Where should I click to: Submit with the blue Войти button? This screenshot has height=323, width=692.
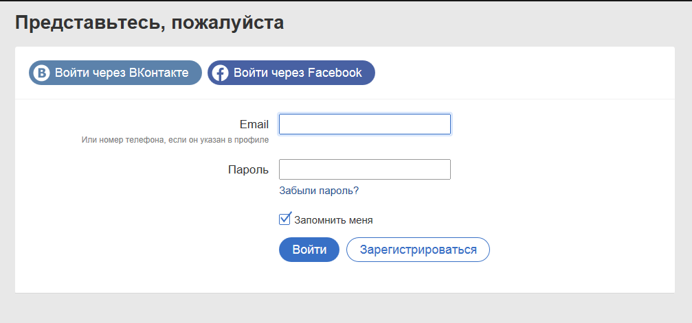[309, 250]
